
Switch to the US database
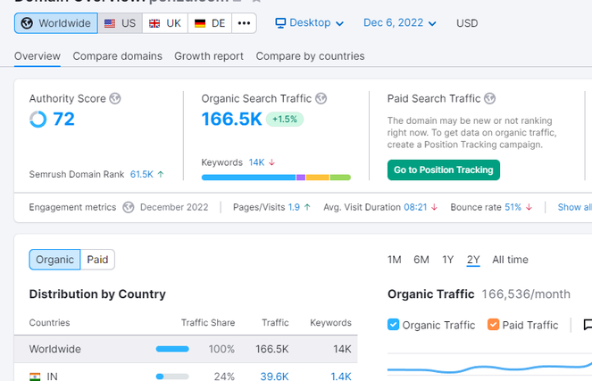pos(120,23)
